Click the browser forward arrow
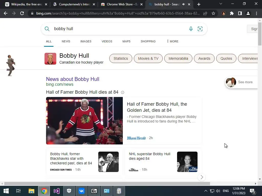 [14, 13]
